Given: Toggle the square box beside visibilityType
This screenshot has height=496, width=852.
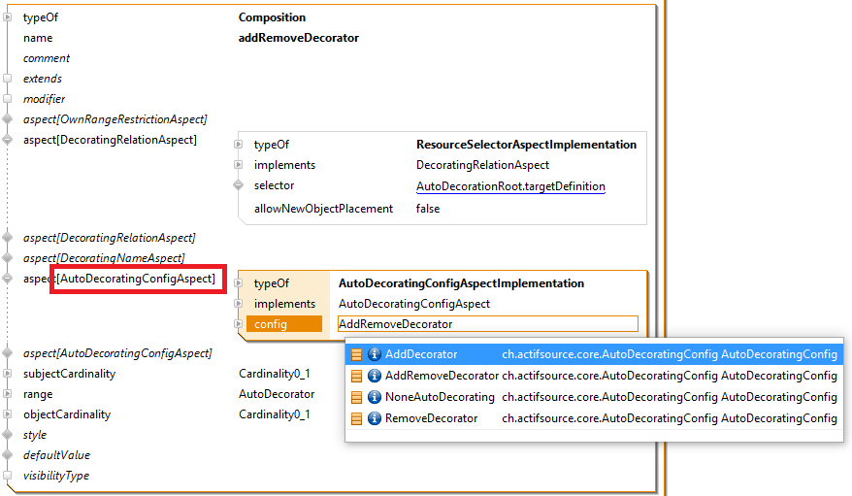Looking at the screenshot, I should 8,476.
